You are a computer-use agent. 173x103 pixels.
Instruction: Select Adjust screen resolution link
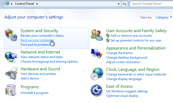pos(123,62)
